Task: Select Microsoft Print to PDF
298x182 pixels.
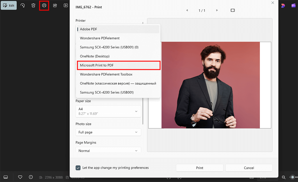Action: 119,65
